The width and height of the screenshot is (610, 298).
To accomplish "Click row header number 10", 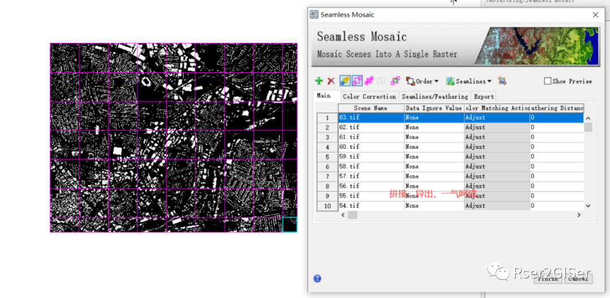I will click(328, 205).
